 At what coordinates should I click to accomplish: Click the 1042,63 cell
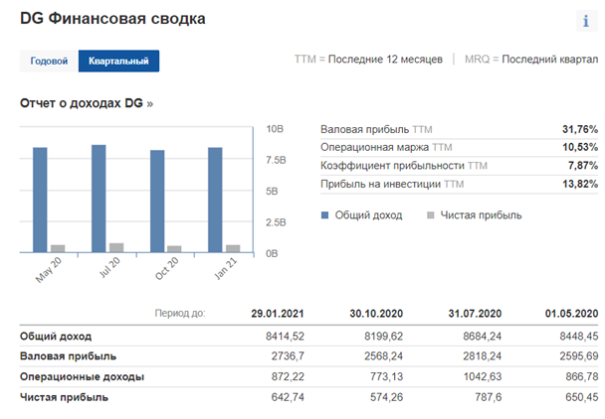(x=483, y=376)
